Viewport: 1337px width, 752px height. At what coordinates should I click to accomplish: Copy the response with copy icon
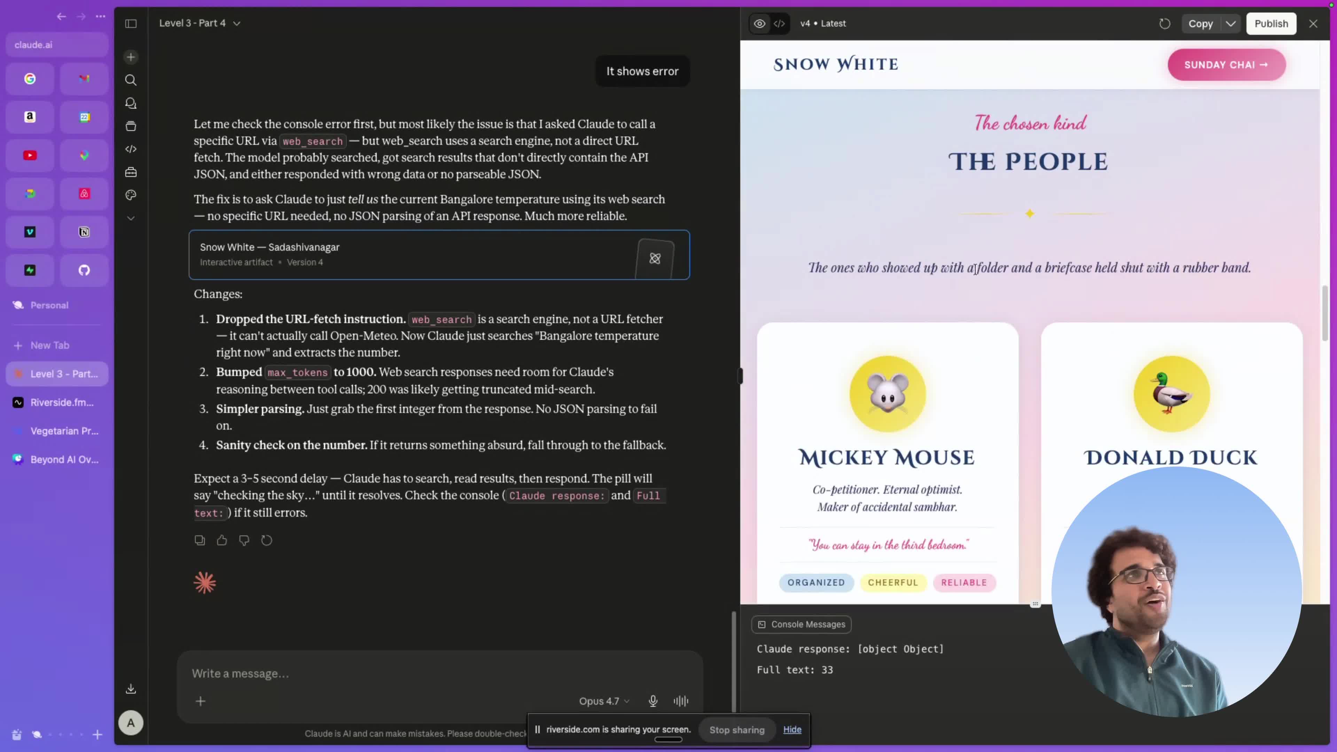click(x=200, y=540)
